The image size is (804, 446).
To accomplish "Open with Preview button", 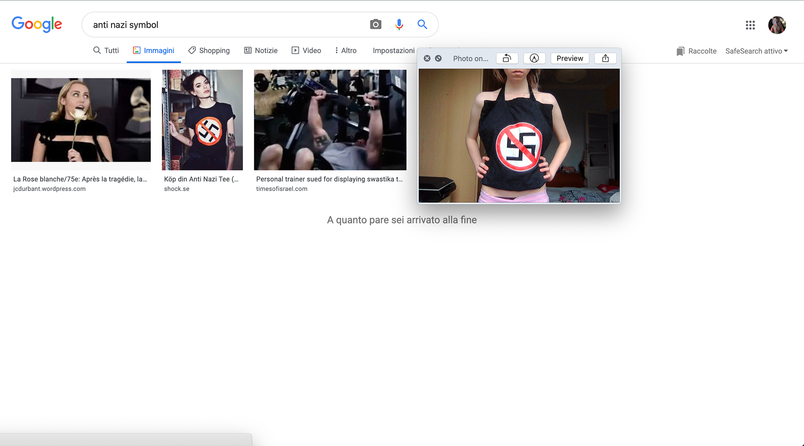I will [569, 58].
